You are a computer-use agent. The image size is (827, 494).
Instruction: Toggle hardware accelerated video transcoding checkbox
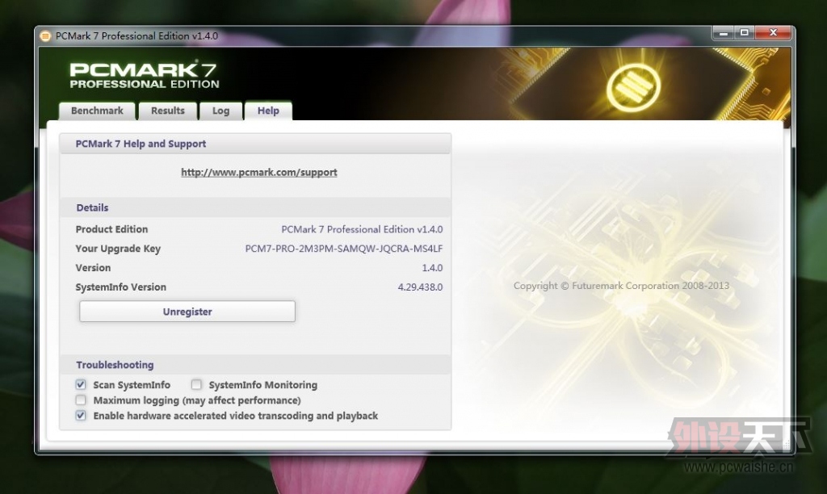point(81,416)
